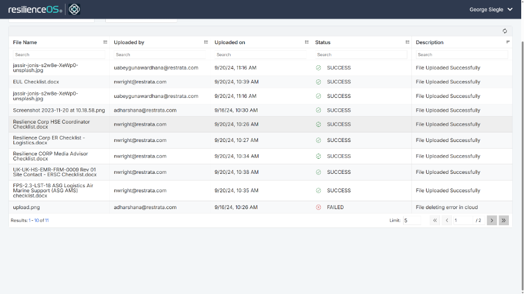The width and height of the screenshot is (524, 294).
Task: Open File Name column menu icon
Action: click(105, 42)
